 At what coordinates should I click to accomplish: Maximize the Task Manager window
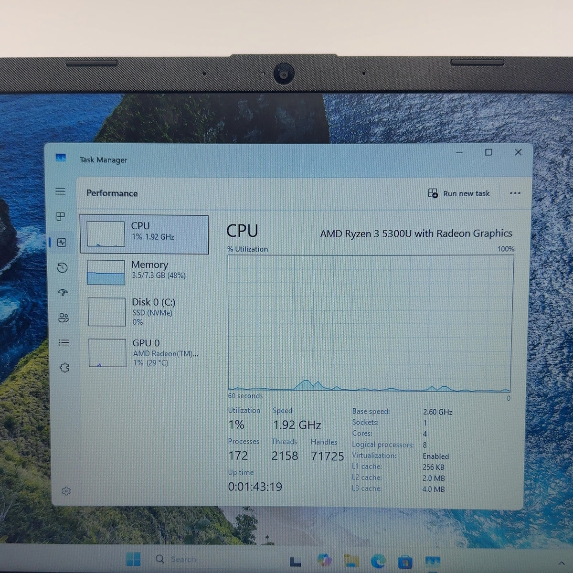coord(488,152)
